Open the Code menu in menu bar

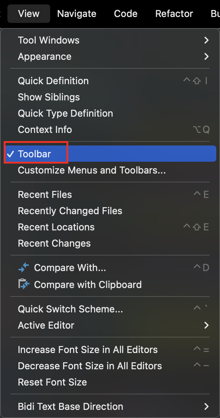tap(126, 14)
